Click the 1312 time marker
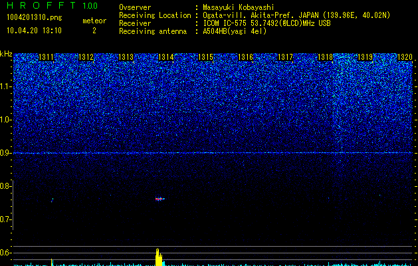The image size is (418, 266). pyautogui.click(x=86, y=57)
